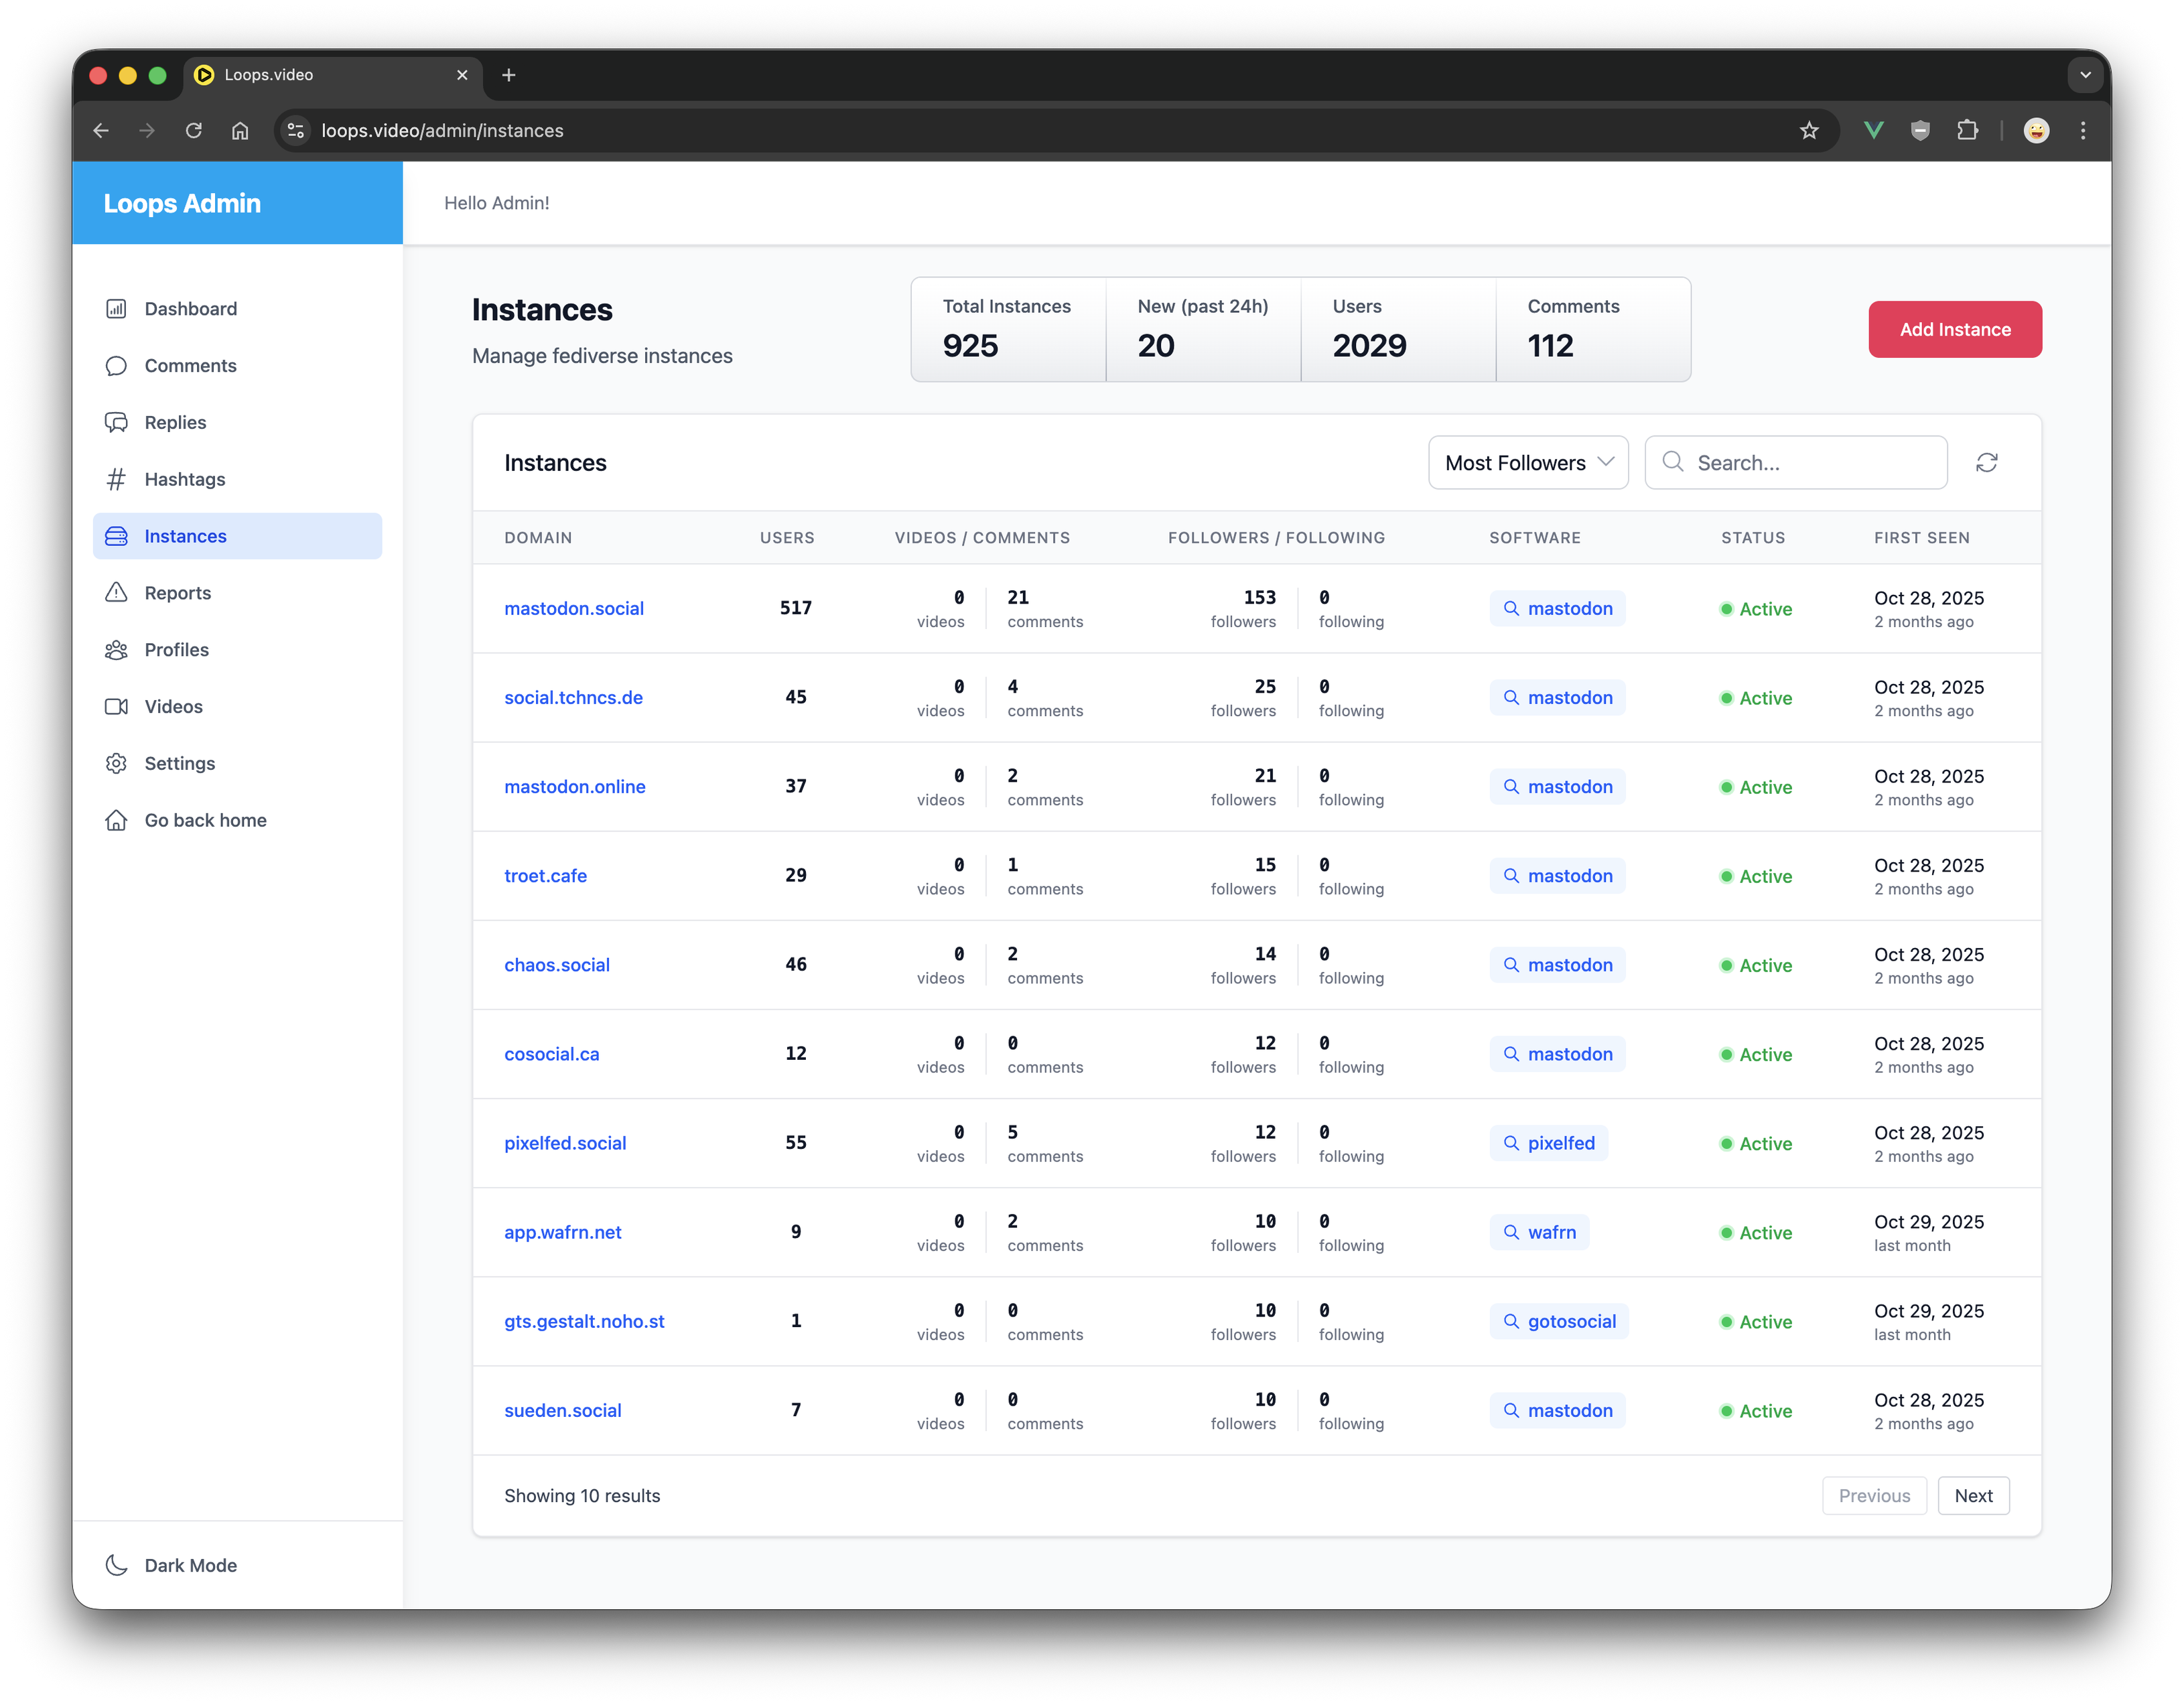This screenshot has width=2184, height=1705.
Task: Click the Reports warning triangle icon
Action: coord(116,592)
